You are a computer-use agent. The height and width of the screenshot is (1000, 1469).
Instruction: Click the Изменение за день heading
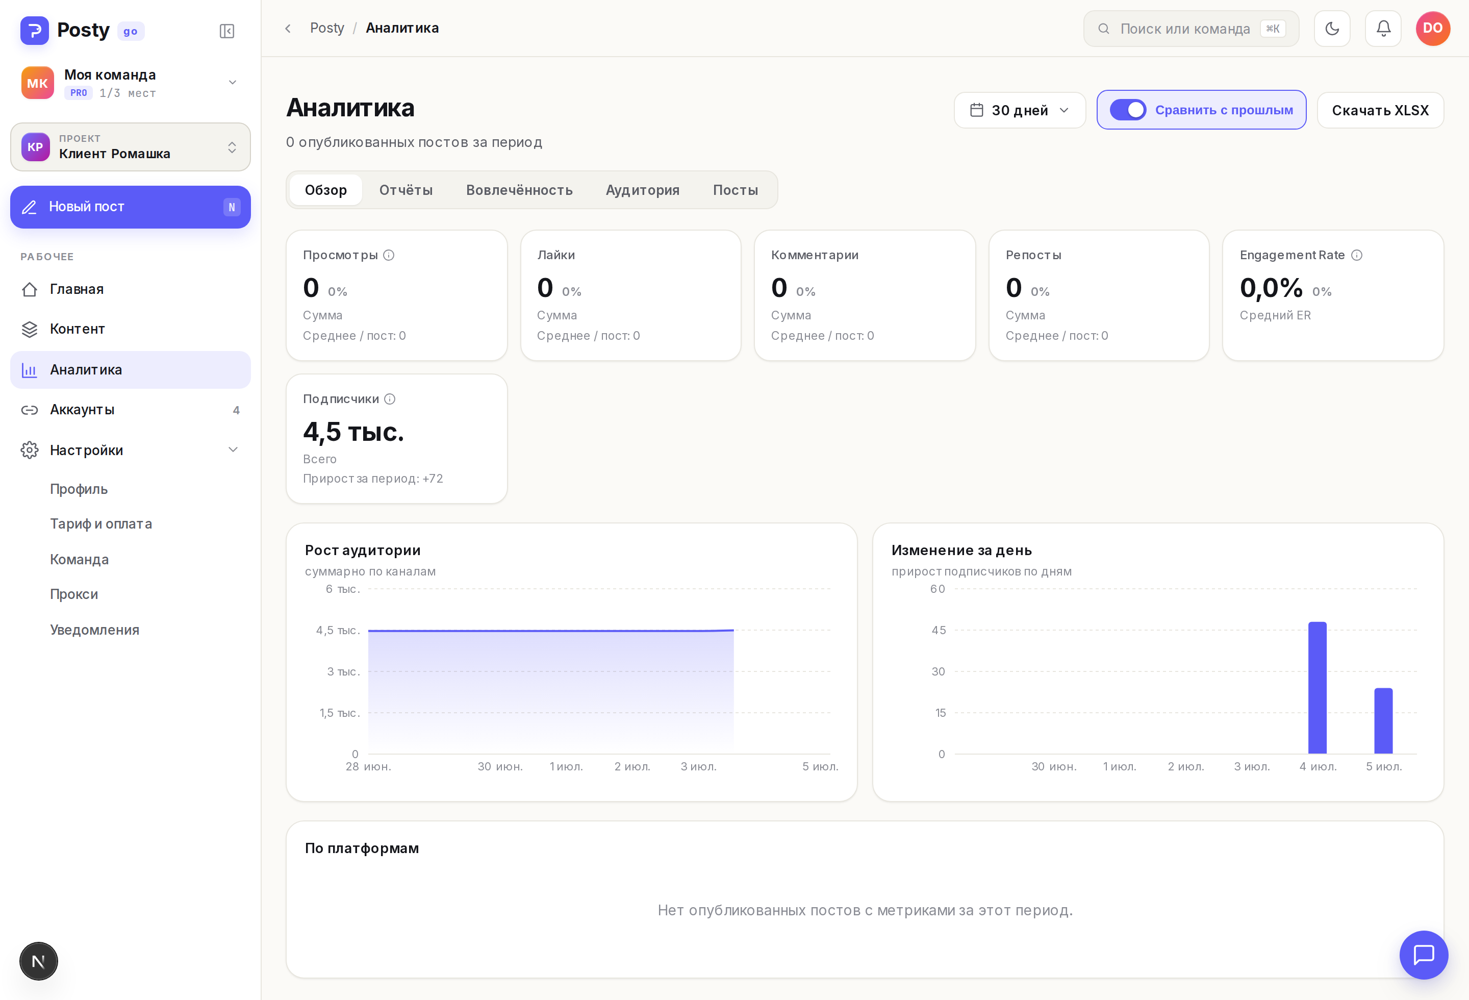tap(961, 551)
